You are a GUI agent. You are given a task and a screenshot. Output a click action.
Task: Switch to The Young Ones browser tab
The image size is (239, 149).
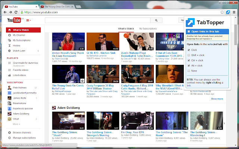pyautogui.click(x=57, y=7)
